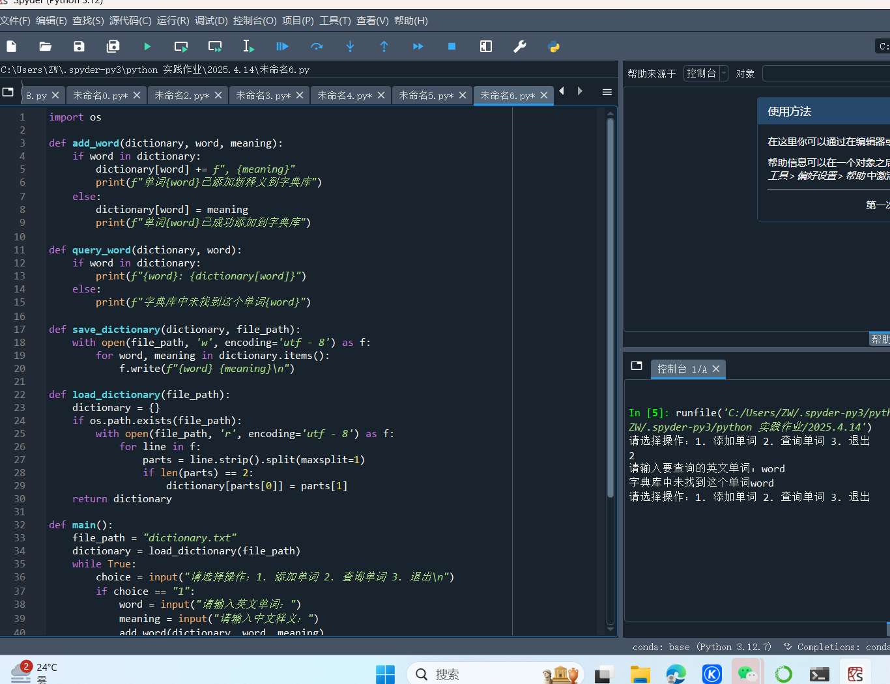The image size is (890, 684).
Task: Step out with the up arrow icon
Action: [x=384, y=46]
